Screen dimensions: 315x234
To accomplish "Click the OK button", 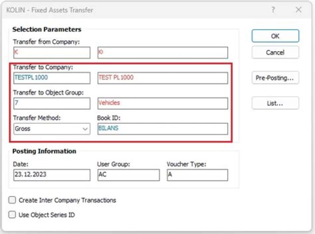I will point(275,36).
